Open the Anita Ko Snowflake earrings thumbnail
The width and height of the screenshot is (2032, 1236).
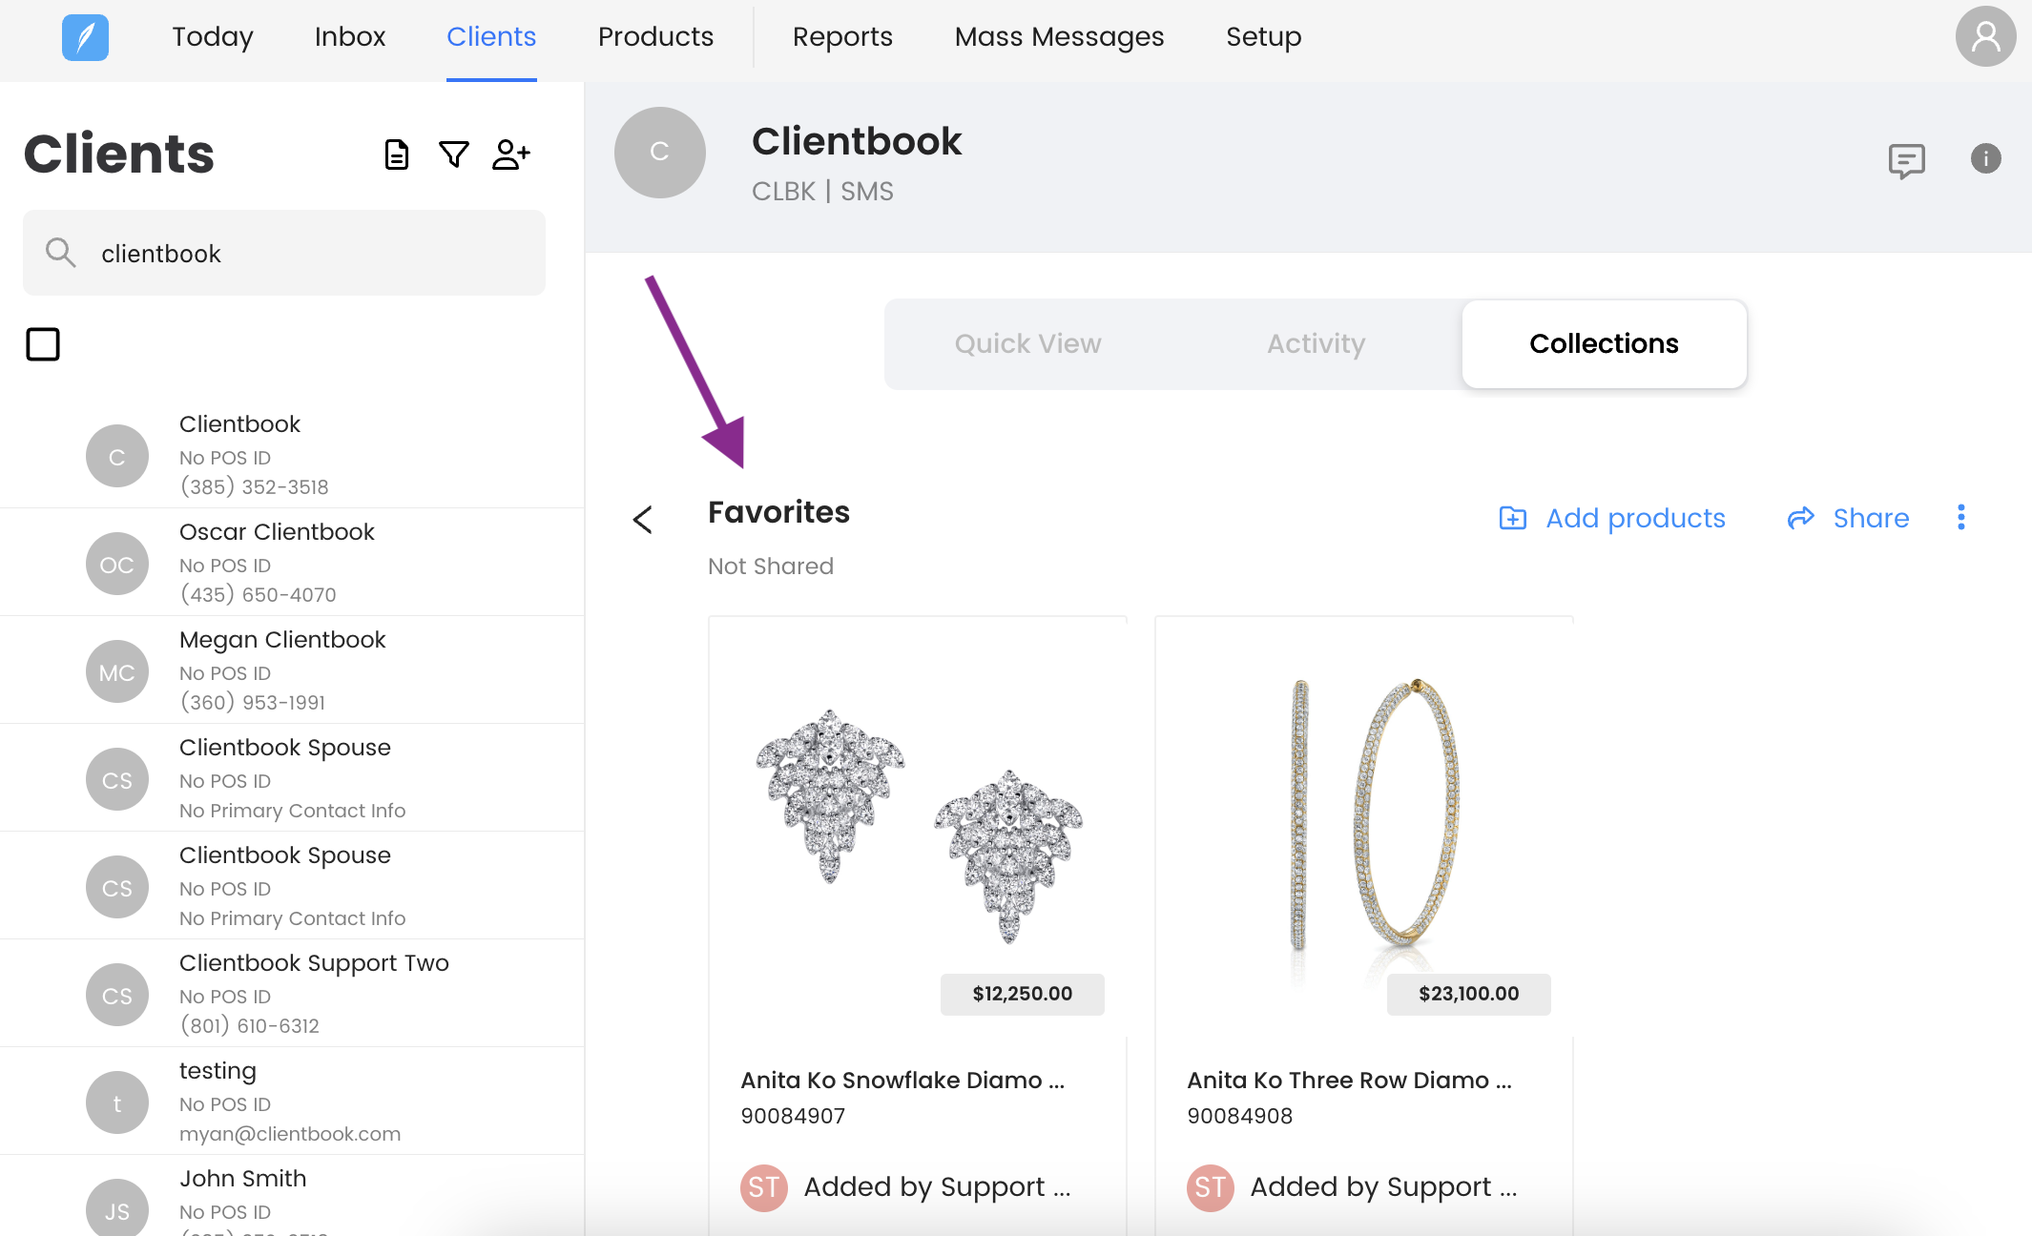pos(918,825)
